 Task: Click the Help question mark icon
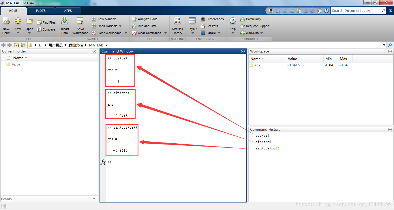232,21
